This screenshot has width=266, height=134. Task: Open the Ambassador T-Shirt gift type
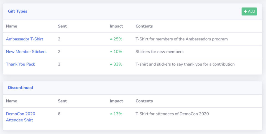[25, 39]
